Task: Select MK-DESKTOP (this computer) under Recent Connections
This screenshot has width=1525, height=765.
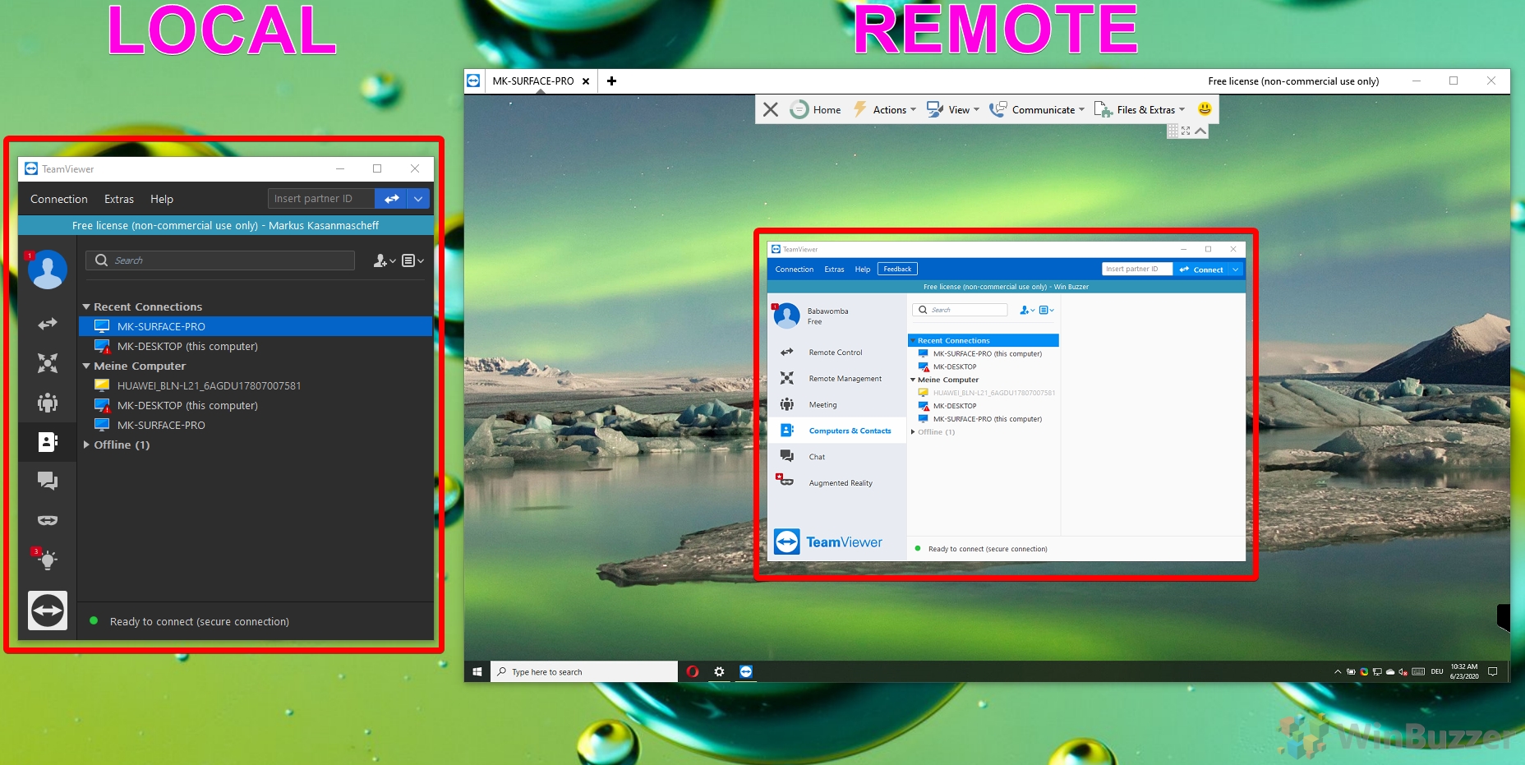Action: [256, 346]
